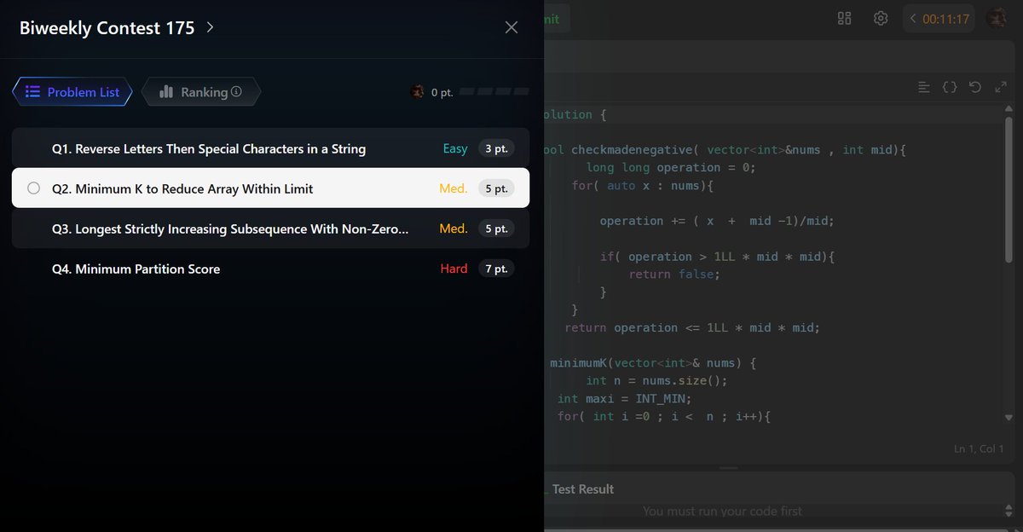
Task: Click the 5 pt. badge on Q2
Action: 496,188
